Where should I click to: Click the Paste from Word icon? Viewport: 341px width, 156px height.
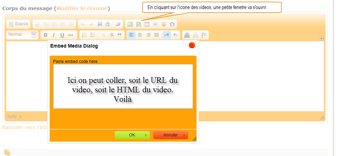coord(71,24)
